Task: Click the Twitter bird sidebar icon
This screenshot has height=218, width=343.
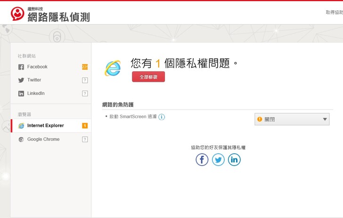Action: coord(21,80)
